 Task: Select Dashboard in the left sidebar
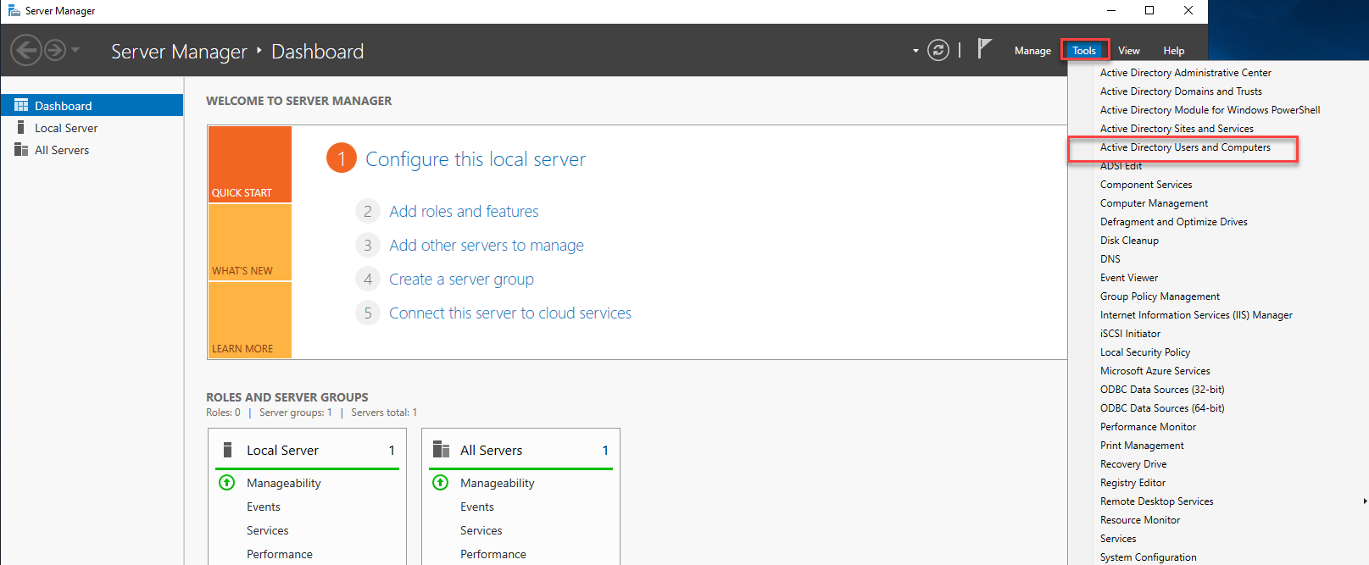point(92,105)
